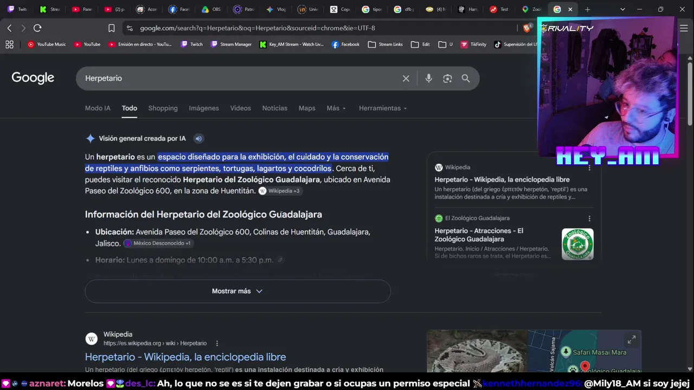Switch to the Imágenes tab
694x390 pixels.
click(x=204, y=108)
